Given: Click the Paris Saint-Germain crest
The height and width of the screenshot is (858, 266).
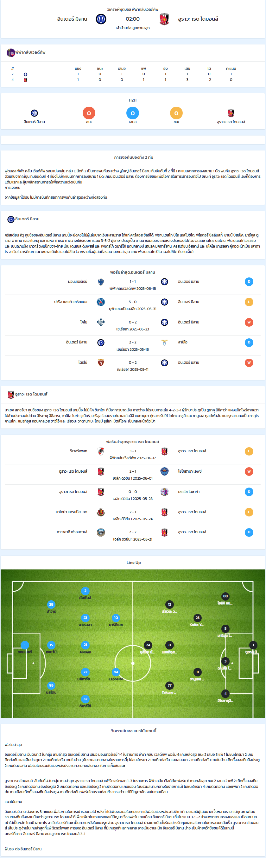Looking at the screenshot, I should click(101, 302).
